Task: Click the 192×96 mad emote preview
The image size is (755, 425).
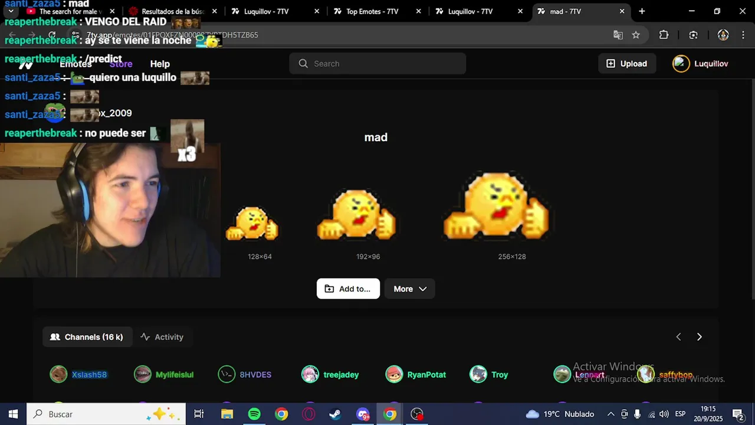Action: (356, 215)
